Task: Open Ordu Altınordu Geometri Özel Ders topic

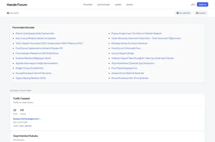Action: coord(146,38)
